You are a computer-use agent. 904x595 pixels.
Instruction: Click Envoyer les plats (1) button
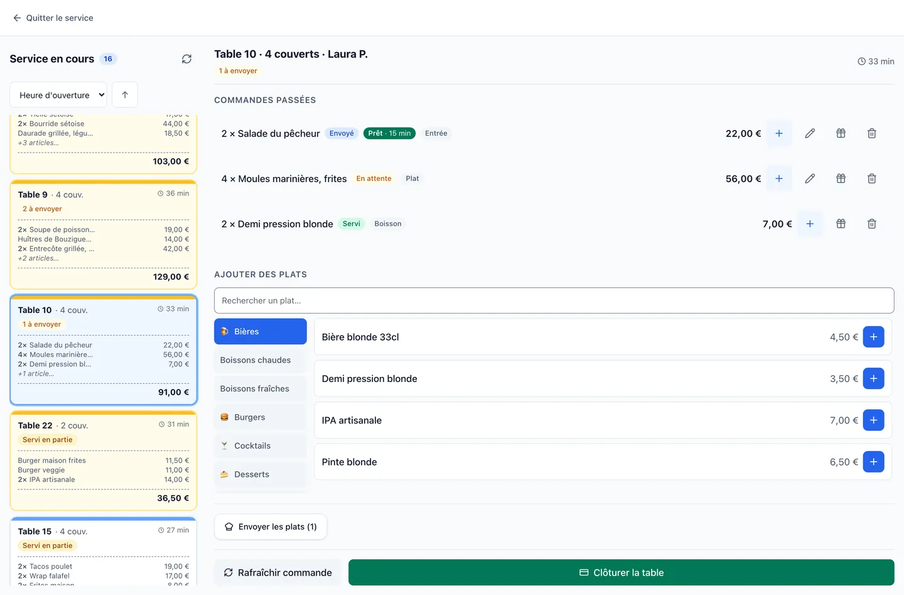tap(271, 527)
